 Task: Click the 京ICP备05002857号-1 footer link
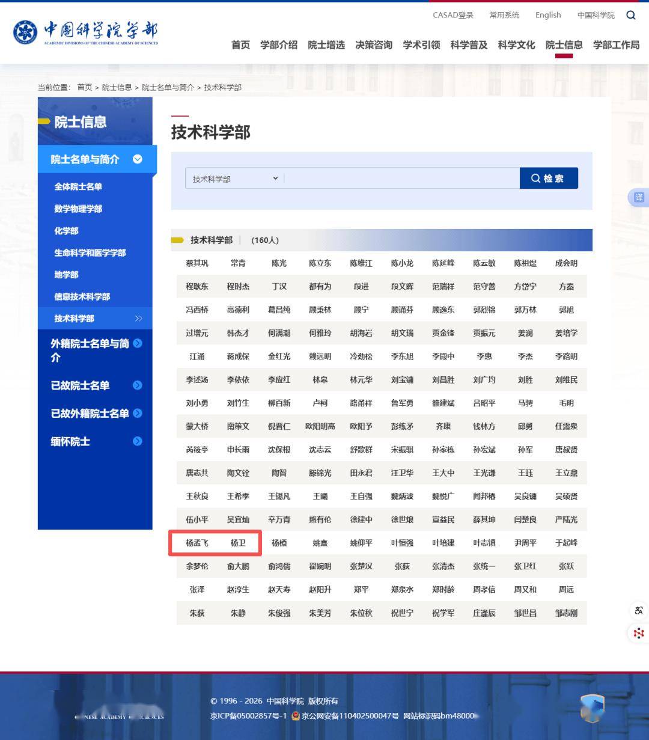[248, 716]
